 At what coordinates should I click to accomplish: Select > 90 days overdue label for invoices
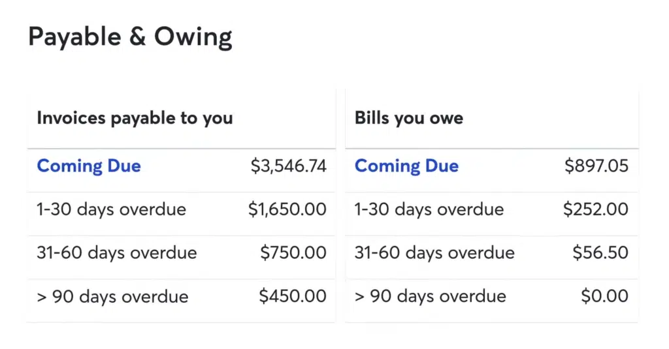[112, 297]
